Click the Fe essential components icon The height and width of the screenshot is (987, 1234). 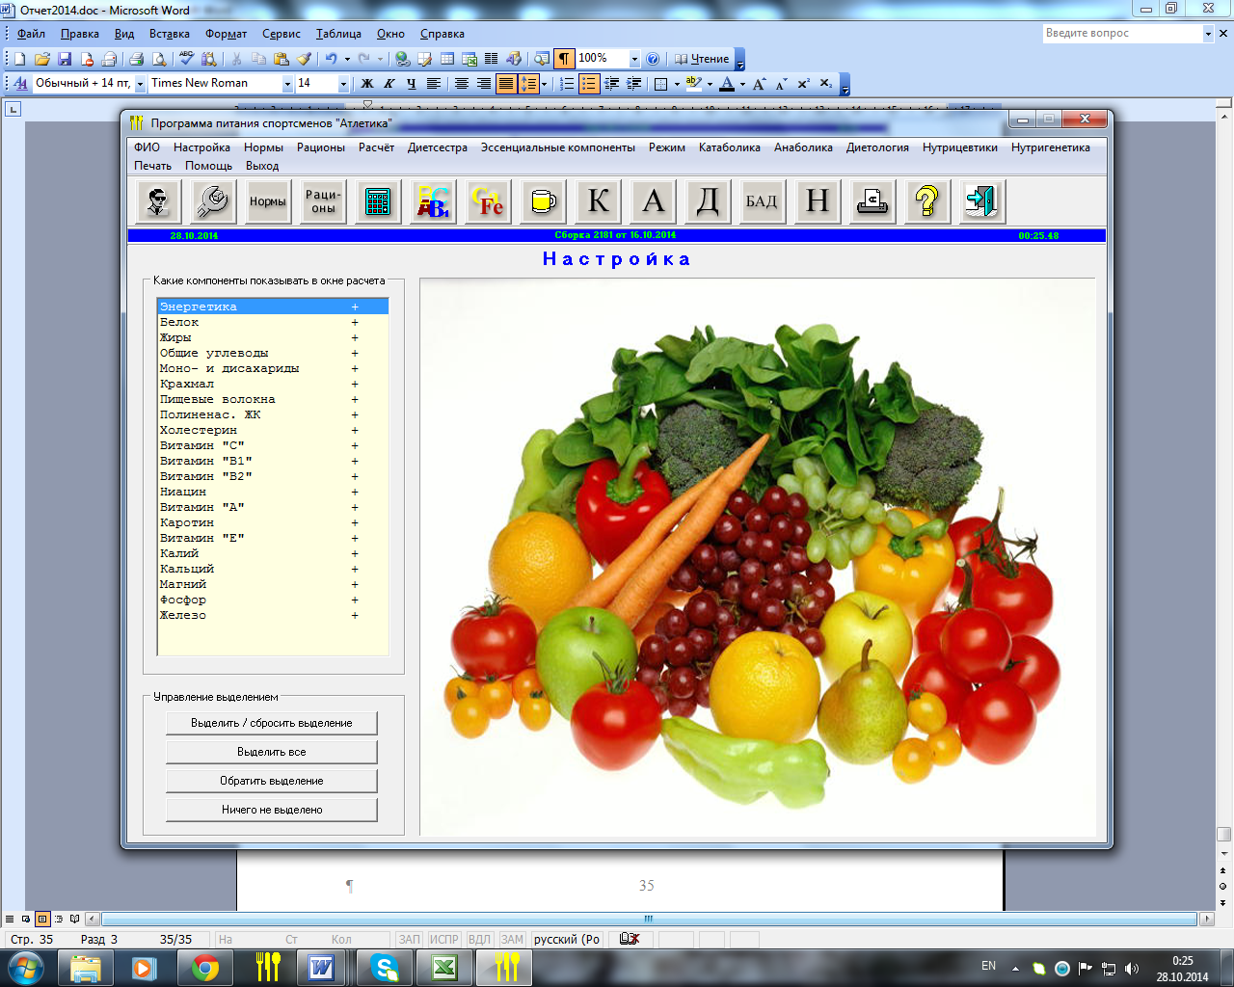[488, 201]
